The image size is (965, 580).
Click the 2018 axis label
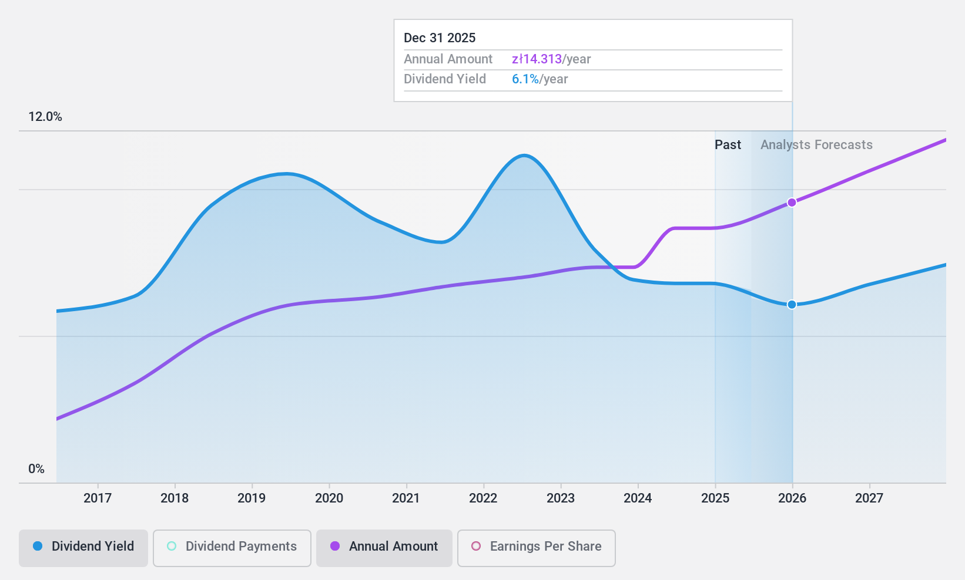175,498
